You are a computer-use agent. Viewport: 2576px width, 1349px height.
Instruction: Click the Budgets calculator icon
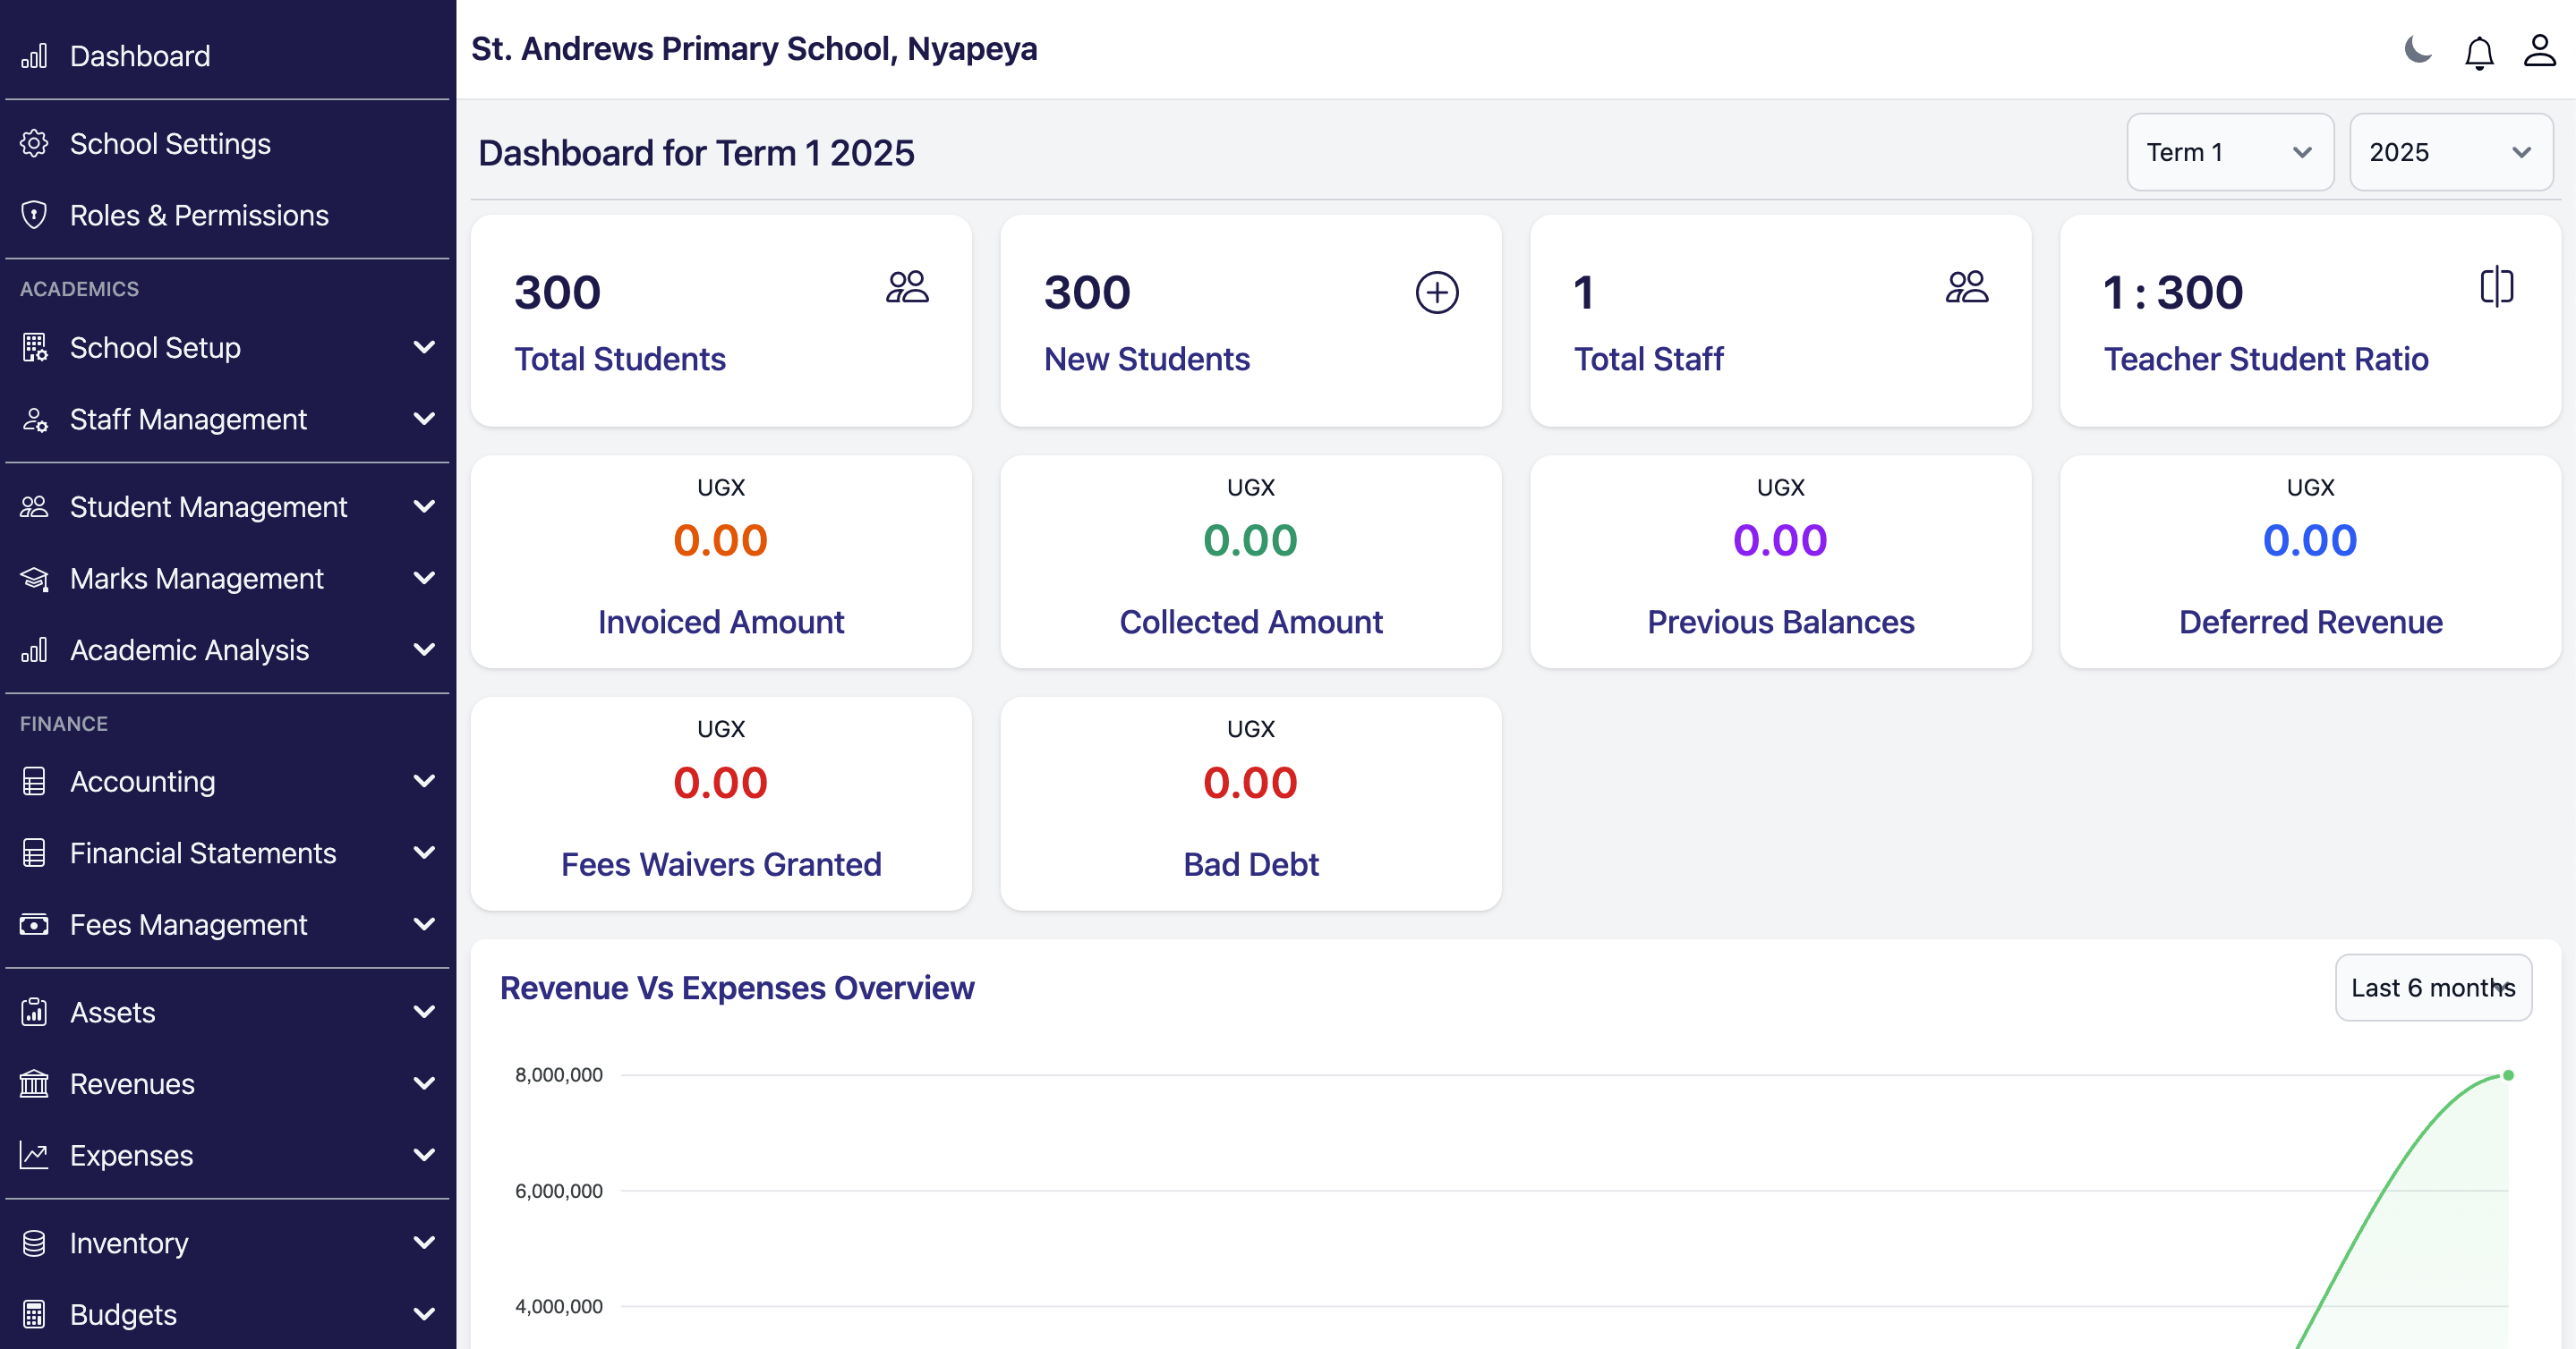pos(34,1315)
